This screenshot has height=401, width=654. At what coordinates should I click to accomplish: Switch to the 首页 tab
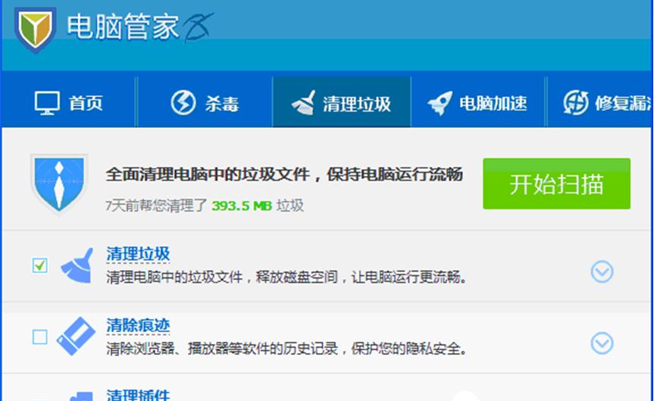click(x=69, y=102)
